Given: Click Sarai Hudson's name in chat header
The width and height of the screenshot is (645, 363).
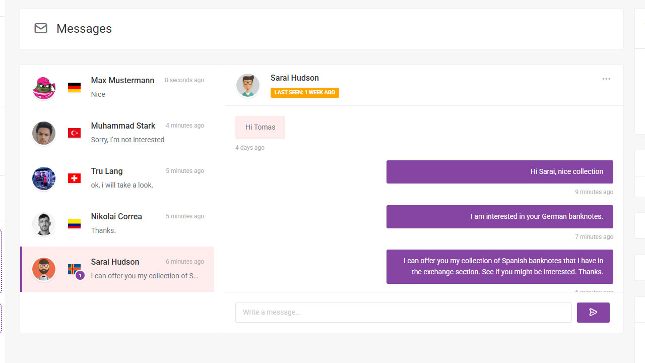Looking at the screenshot, I should 294,78.
